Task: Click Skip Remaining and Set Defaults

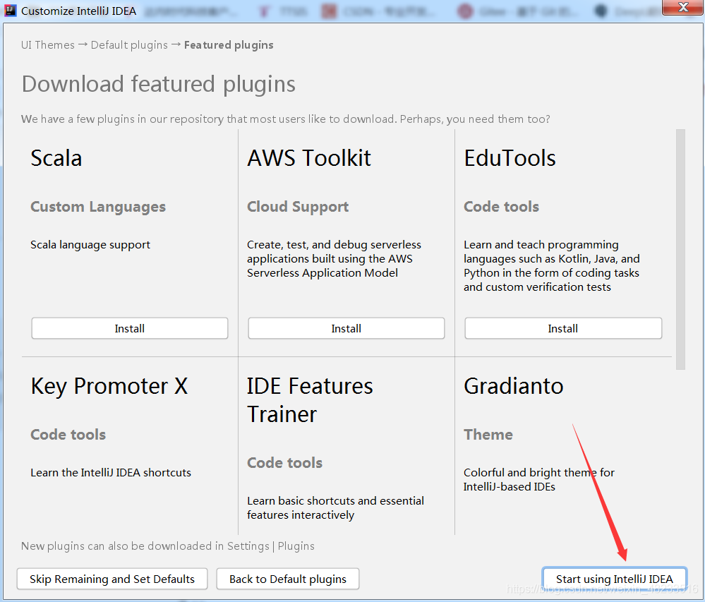Action: [x=112, y=579]
